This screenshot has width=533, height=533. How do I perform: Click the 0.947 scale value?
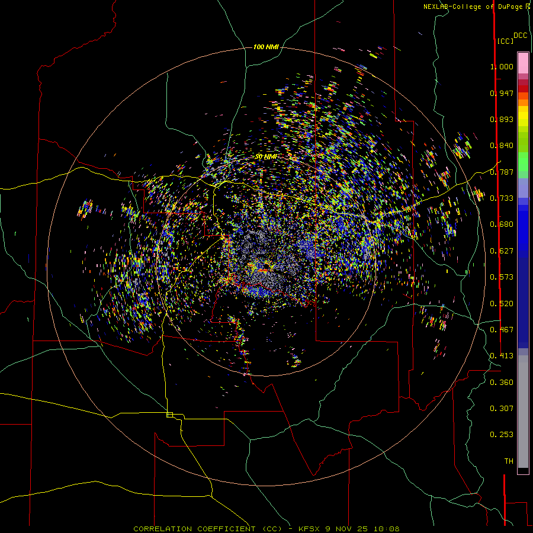[502, 93]
